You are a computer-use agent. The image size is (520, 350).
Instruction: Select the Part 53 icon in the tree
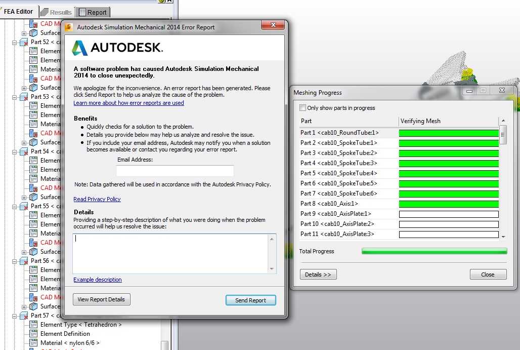point(24,97)
